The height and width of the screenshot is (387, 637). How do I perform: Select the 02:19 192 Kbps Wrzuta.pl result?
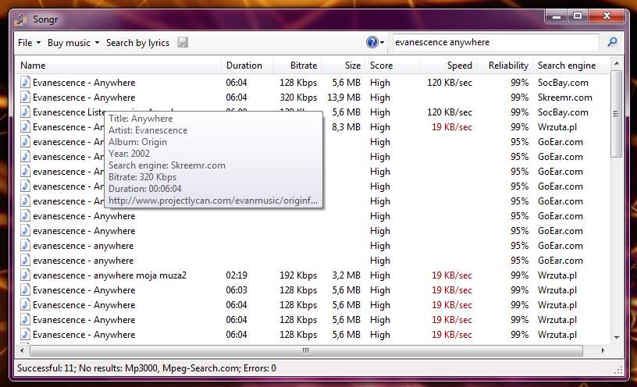(313, 275)
